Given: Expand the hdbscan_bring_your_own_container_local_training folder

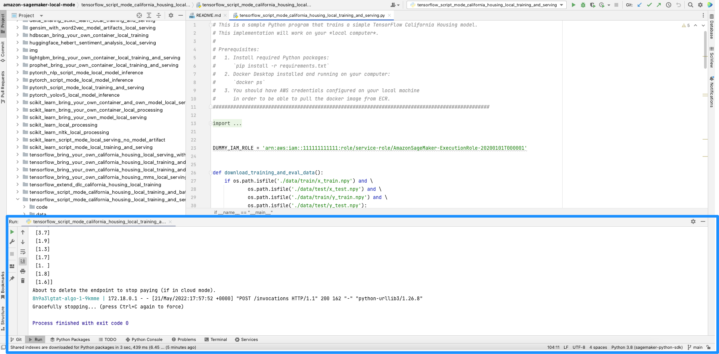Looking at the screenshot, I should [x=18, y=35].
